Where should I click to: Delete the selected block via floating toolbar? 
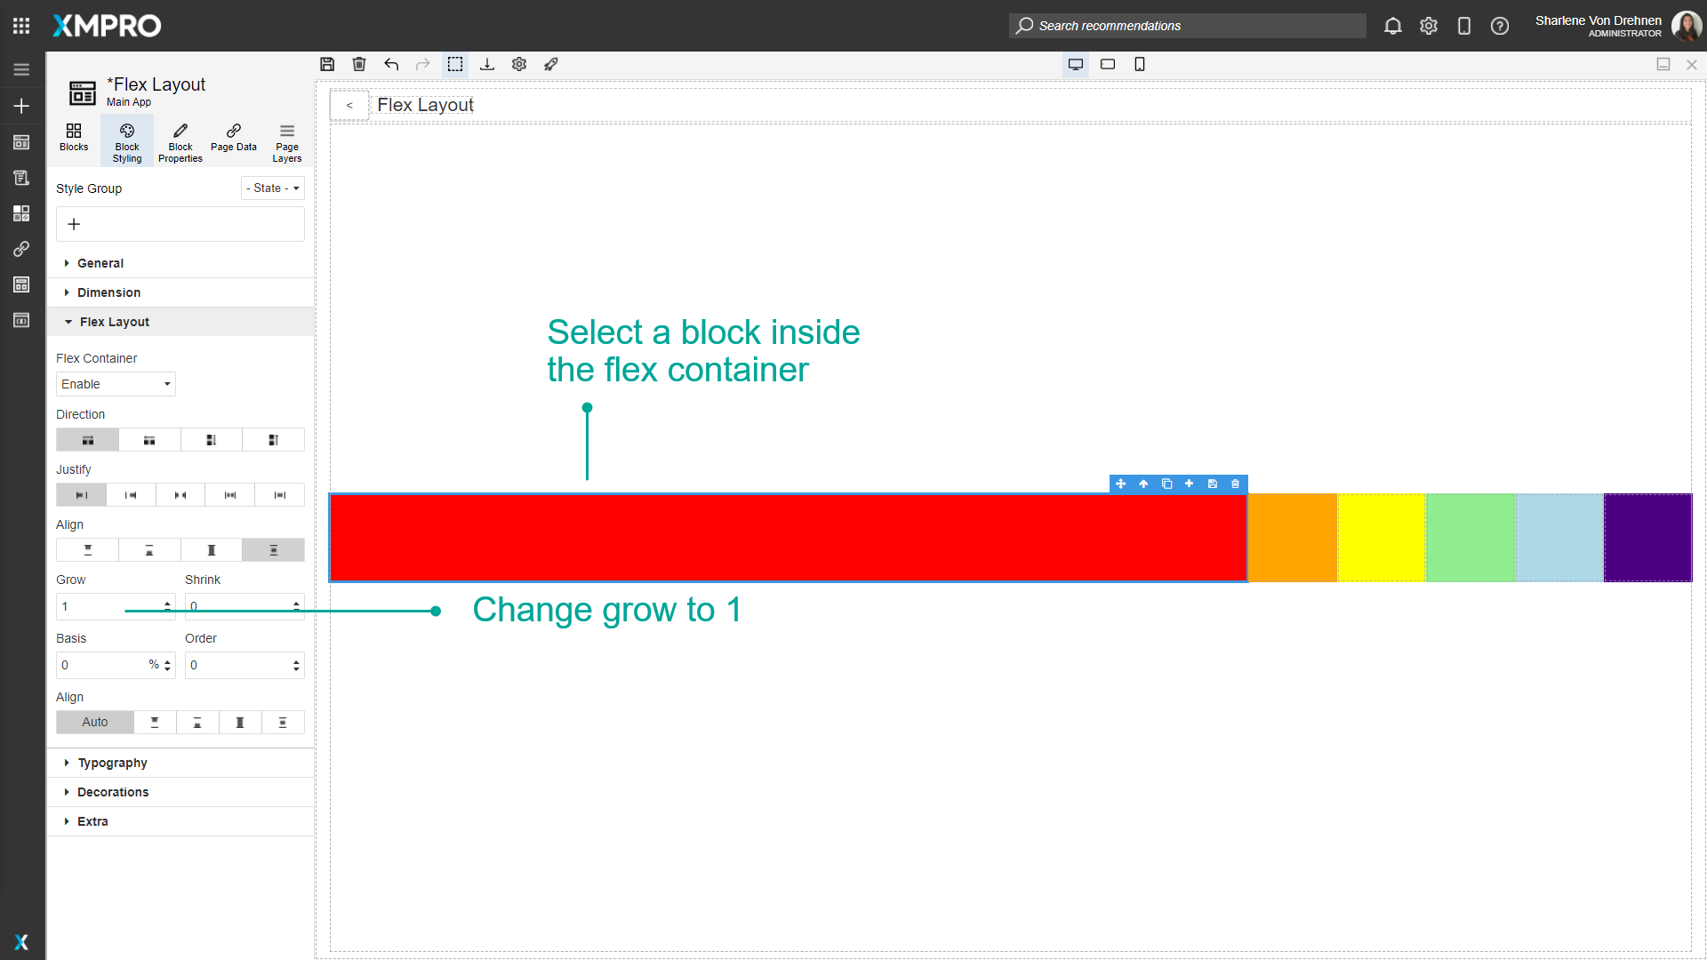[1235, 484]
